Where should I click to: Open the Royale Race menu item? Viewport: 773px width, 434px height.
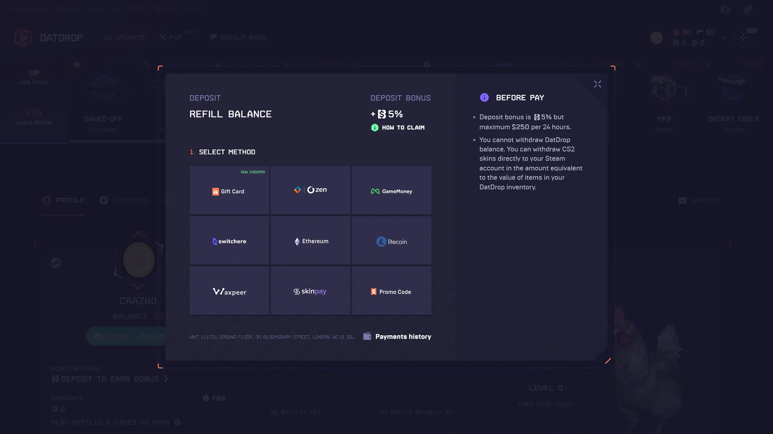click(x=238, y=38)
